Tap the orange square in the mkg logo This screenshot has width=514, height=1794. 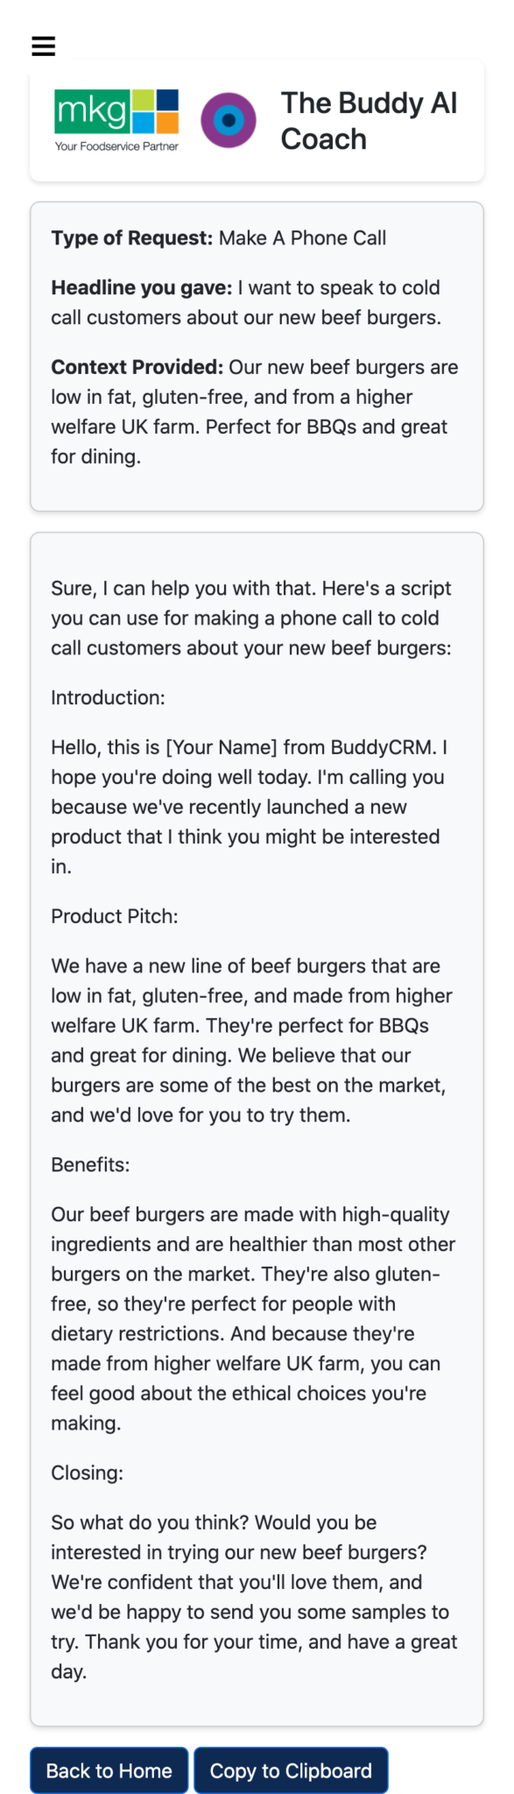pyautogui.click(x=167, y=124)
